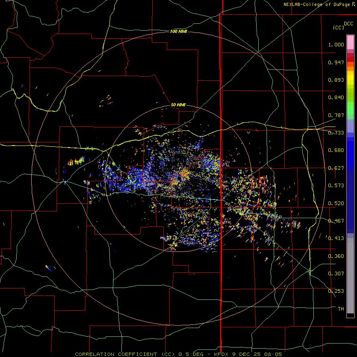Click the 50 NMI range ring label
The height and width of the screenshot is (357, 357).
click(178, 105)
